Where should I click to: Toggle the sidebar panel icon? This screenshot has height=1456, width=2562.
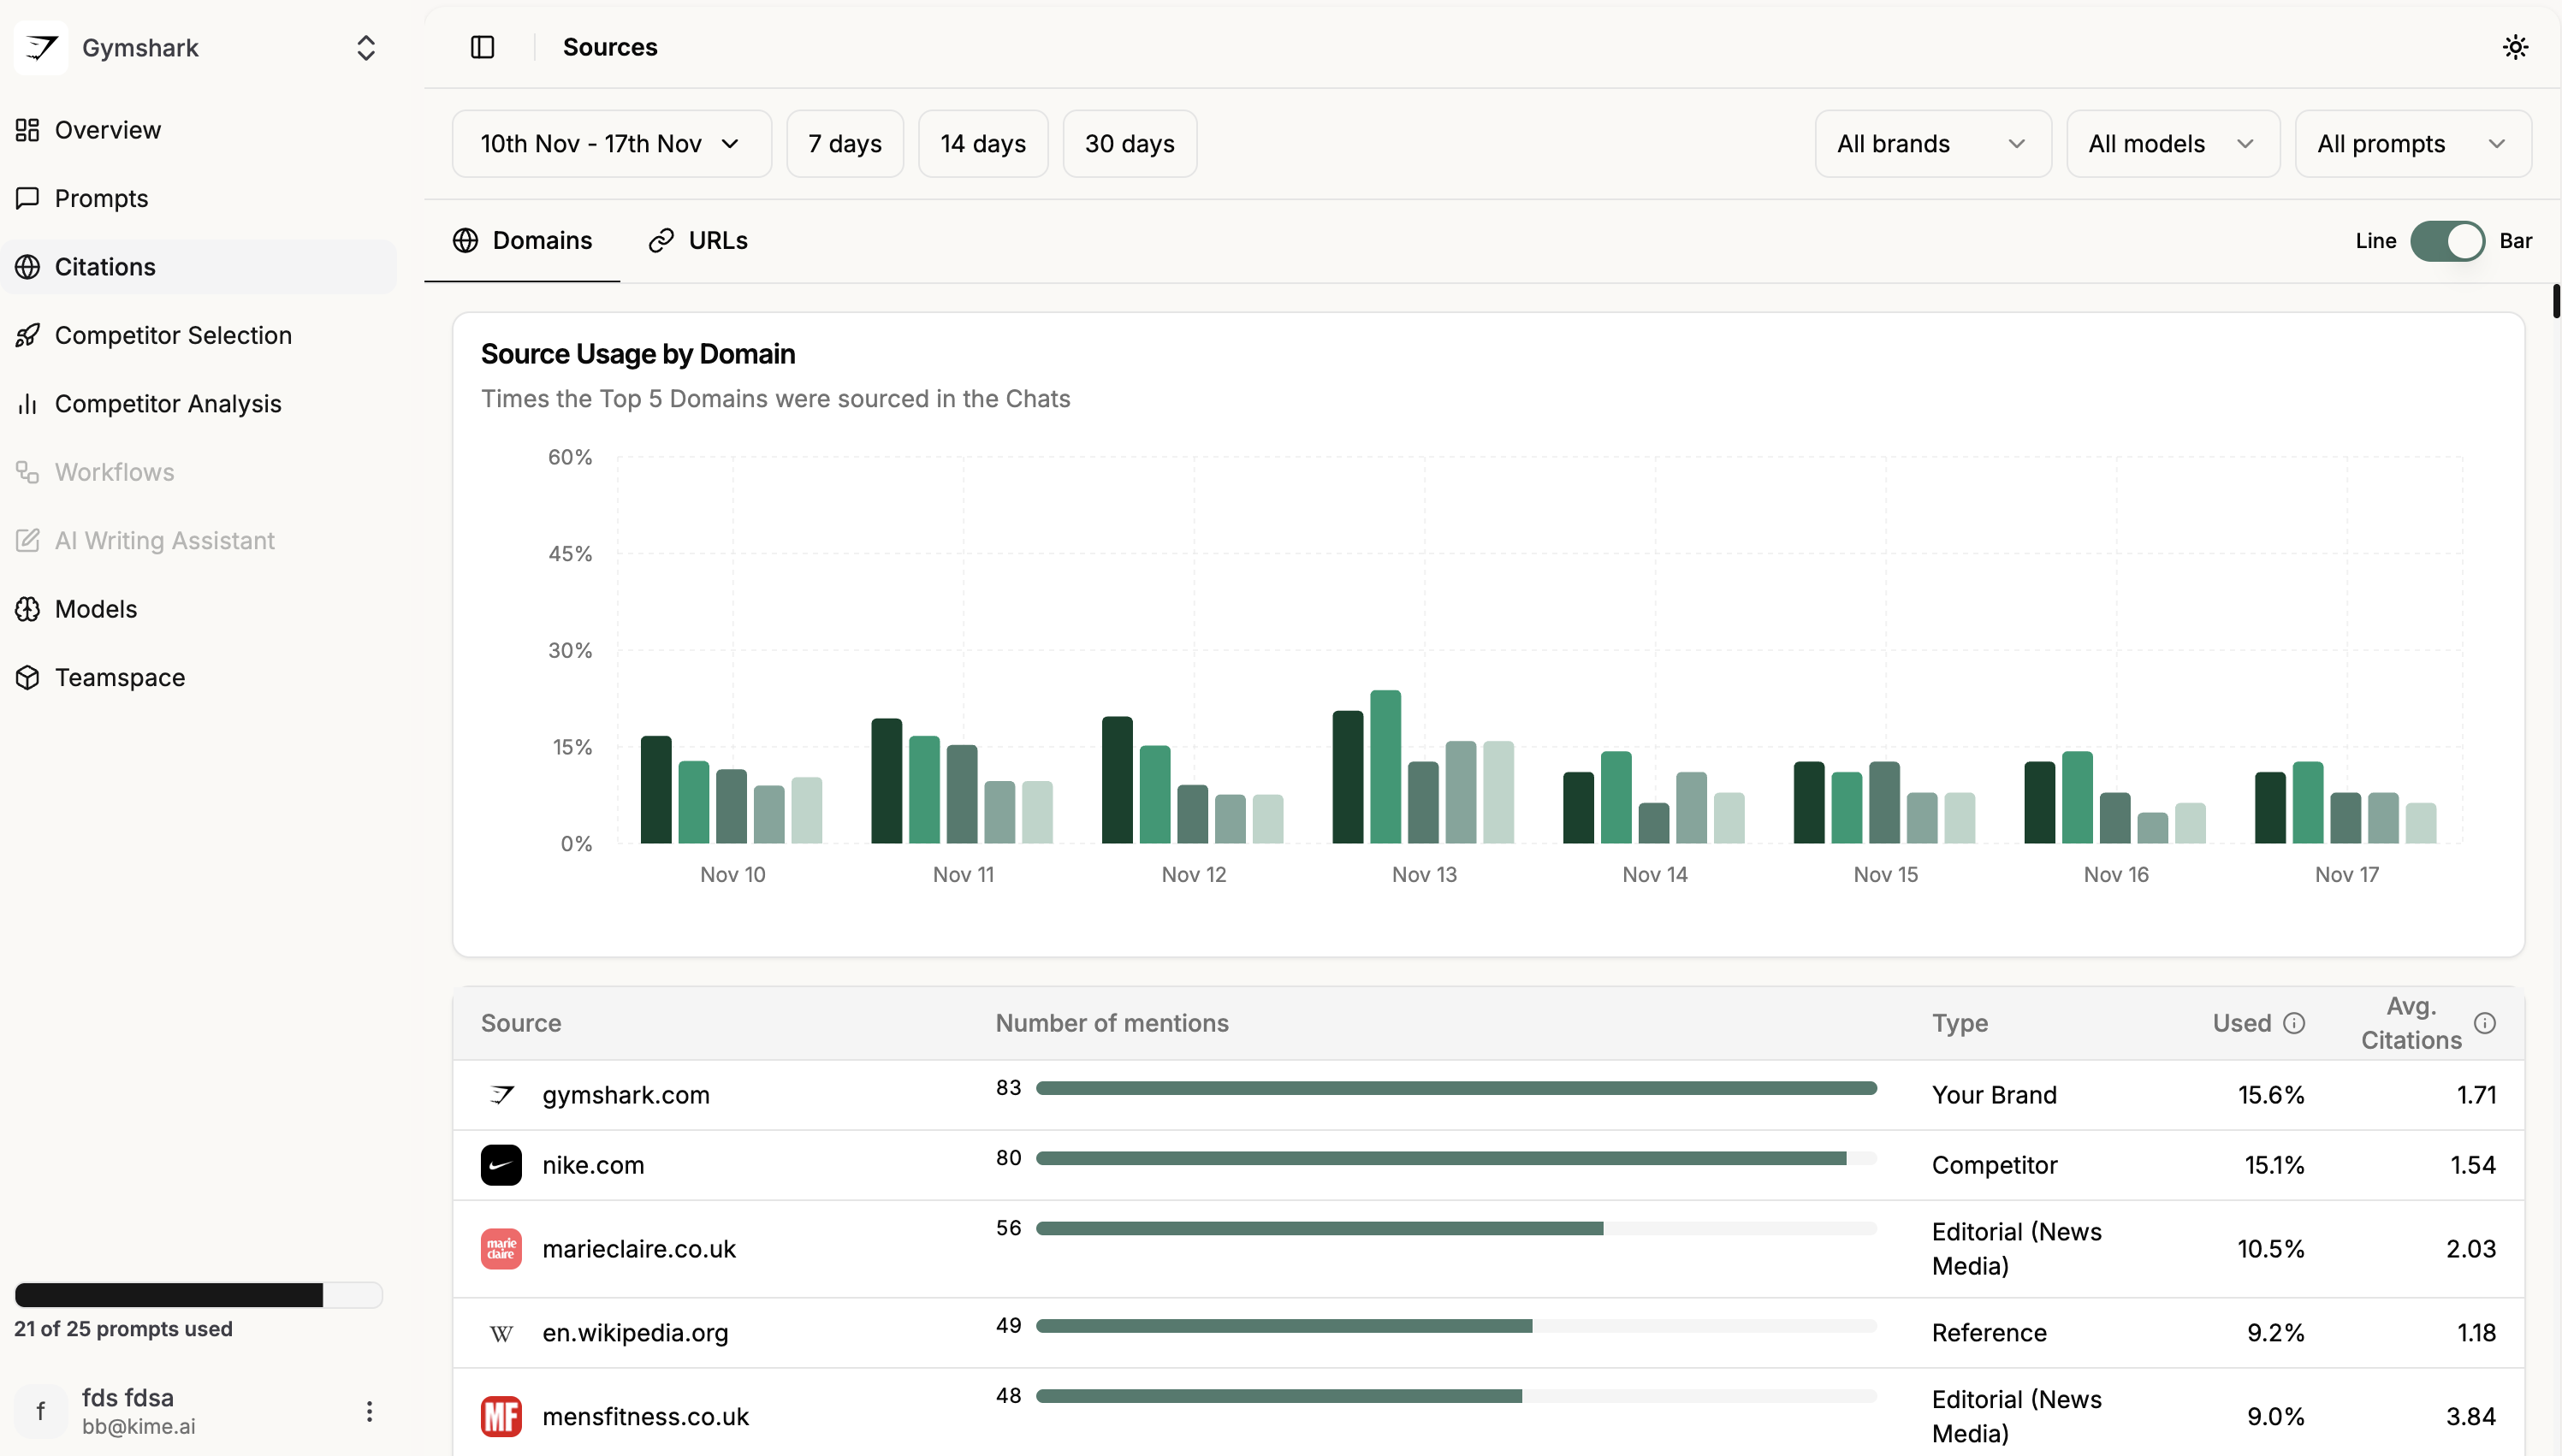pos(482,47)
